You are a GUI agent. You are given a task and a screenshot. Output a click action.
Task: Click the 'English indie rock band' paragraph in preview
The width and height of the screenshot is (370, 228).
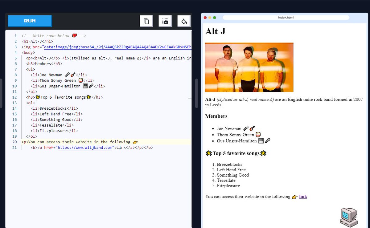[x=284, y=102]
